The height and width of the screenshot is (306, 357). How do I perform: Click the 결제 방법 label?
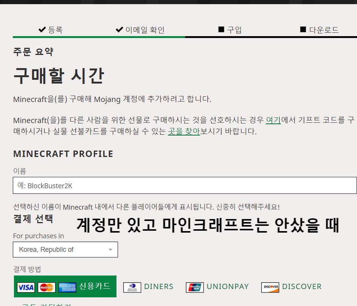pyautogui.click(x=27, y=269)
